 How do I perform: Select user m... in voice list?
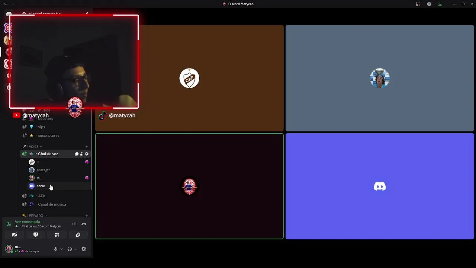pos(59,178)
